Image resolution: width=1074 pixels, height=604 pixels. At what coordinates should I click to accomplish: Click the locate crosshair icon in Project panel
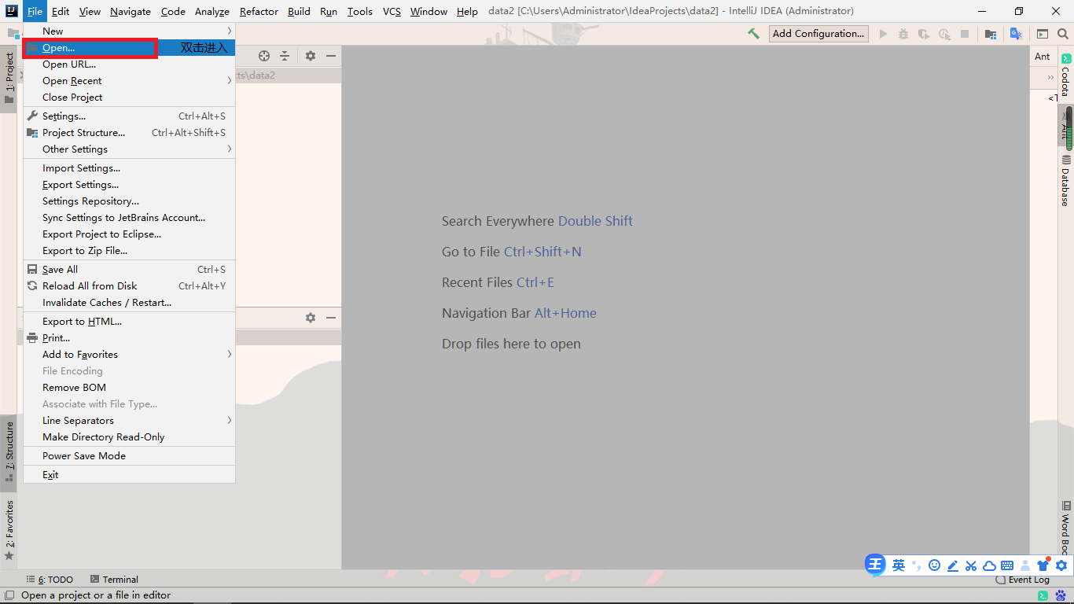(264, 56)
